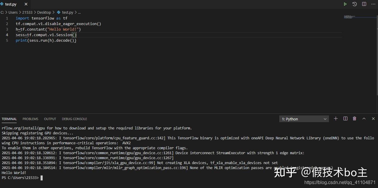Select the TERMINAL panel tab
378x188 pixels.
(9, 119)
